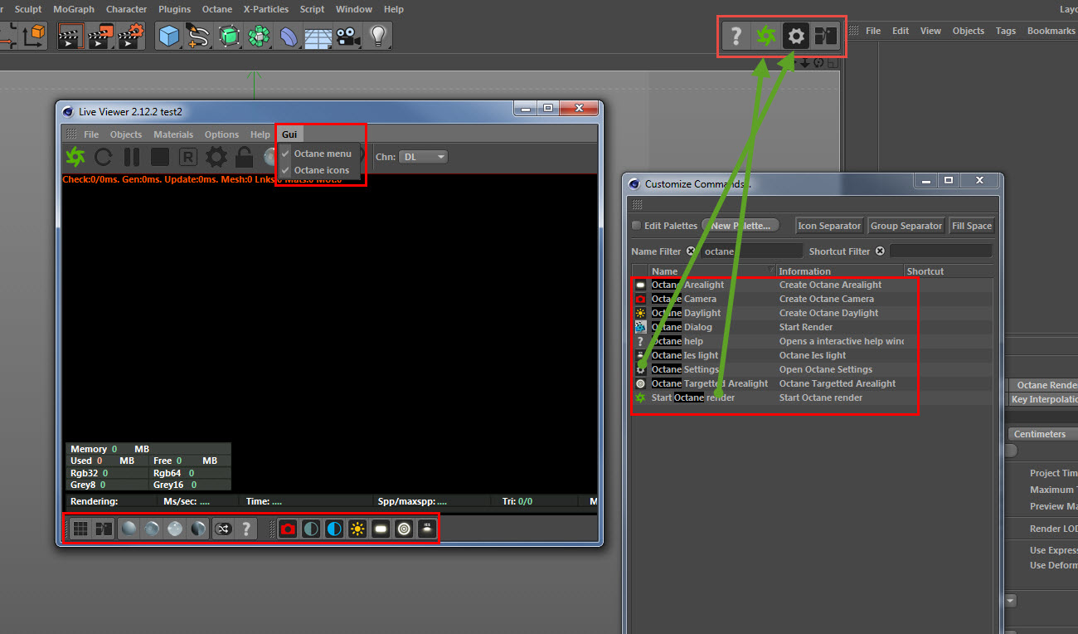Open docked Octane Settings gear icon
The image size is (1078, 634).
[796, 36]
